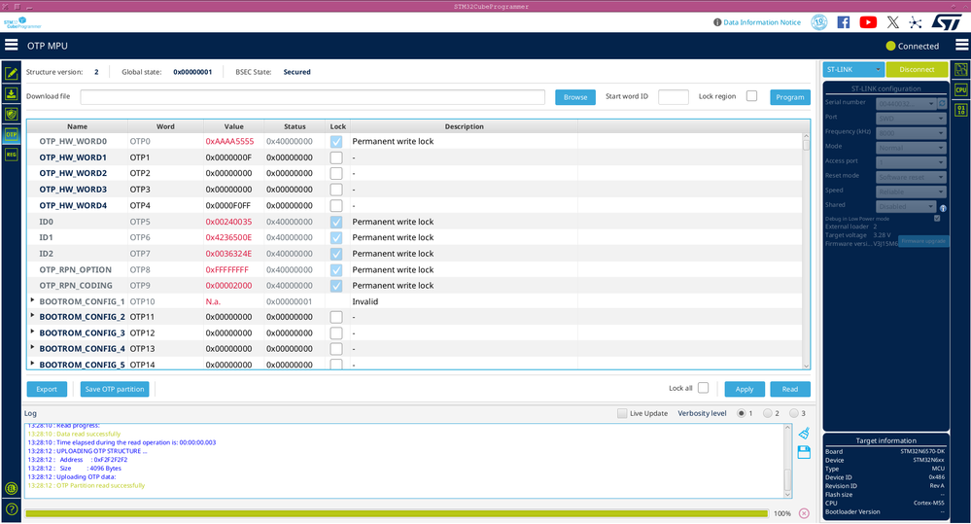Expand the BOOTROM_CONFIG_3 row
Image resolution: width=971 pixels, height=524 pixels.
tap(32, 332)
